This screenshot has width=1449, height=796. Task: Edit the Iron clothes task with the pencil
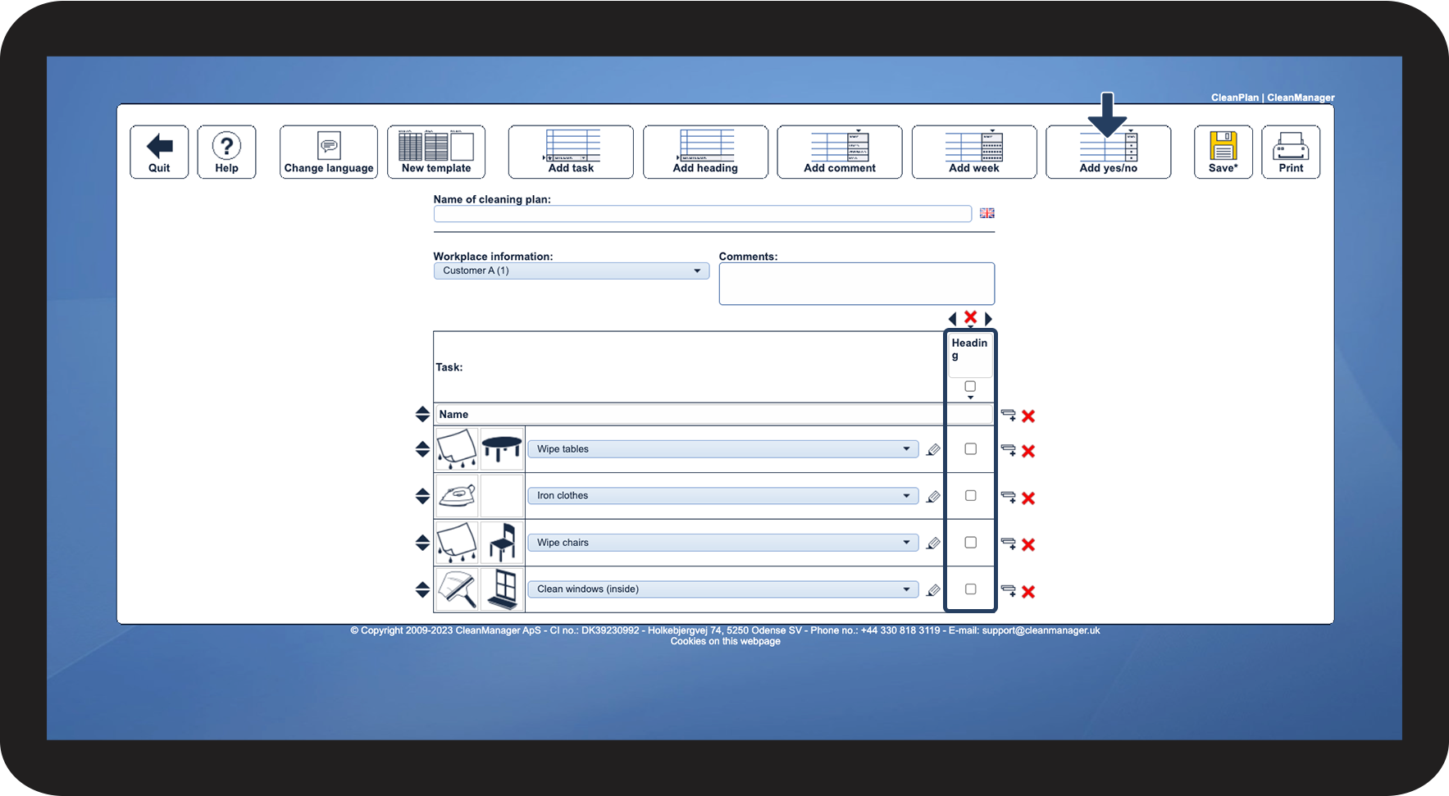pos(933,496)
